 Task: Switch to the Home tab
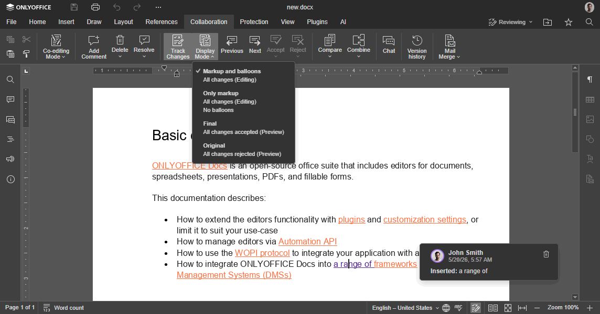(38, 22)
